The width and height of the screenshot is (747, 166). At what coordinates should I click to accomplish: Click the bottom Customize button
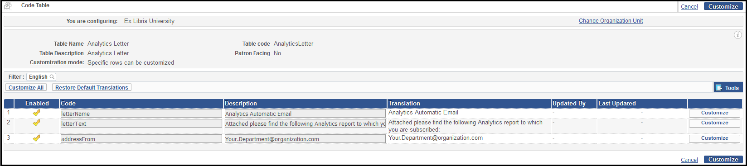pyautogui.click(x=723, y=160)
